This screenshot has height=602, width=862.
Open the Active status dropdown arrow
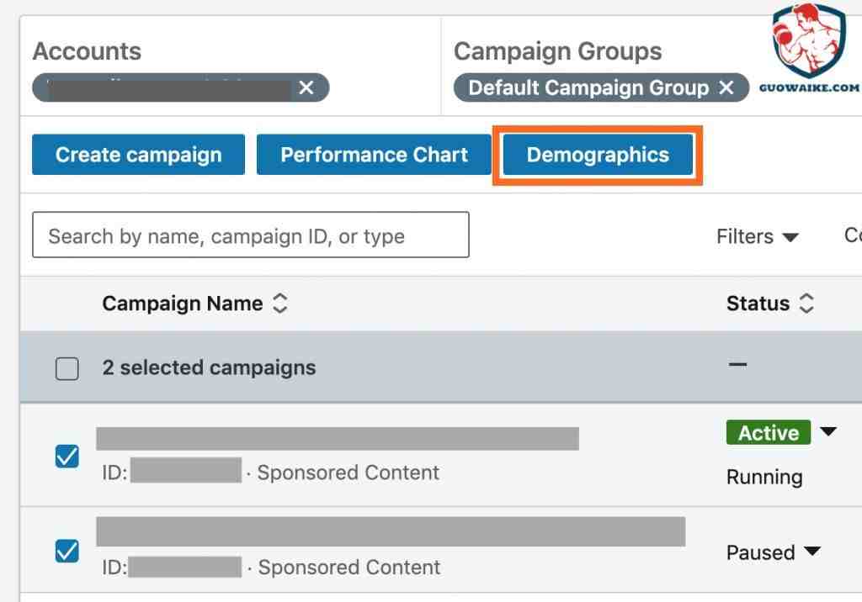pos(828,431)
